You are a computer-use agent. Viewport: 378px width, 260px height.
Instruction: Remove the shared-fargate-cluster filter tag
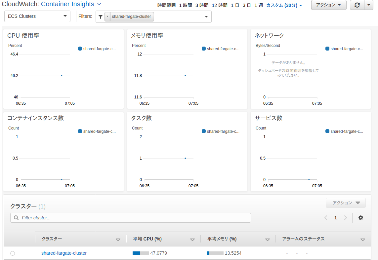click(x=107, y=17)
